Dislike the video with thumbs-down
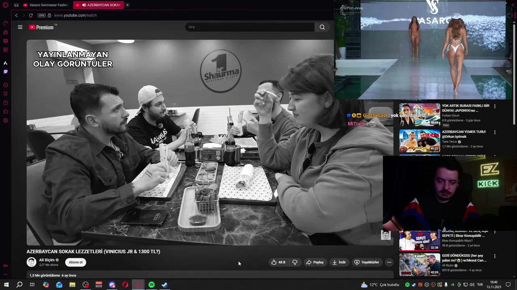The height and width of the screenshot is (290, 517). (x=295, y=262)
